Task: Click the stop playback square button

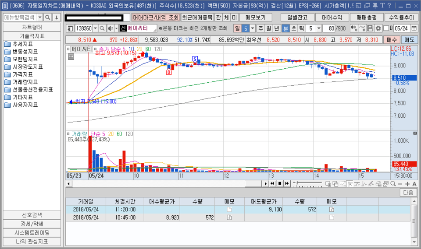Action: tap(280, 184)
